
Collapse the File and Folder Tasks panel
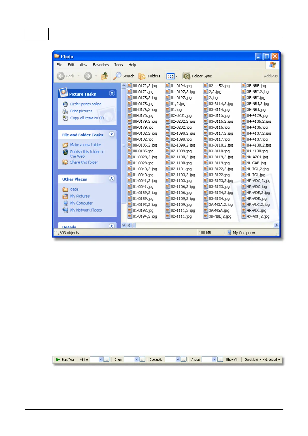point(112,134)
